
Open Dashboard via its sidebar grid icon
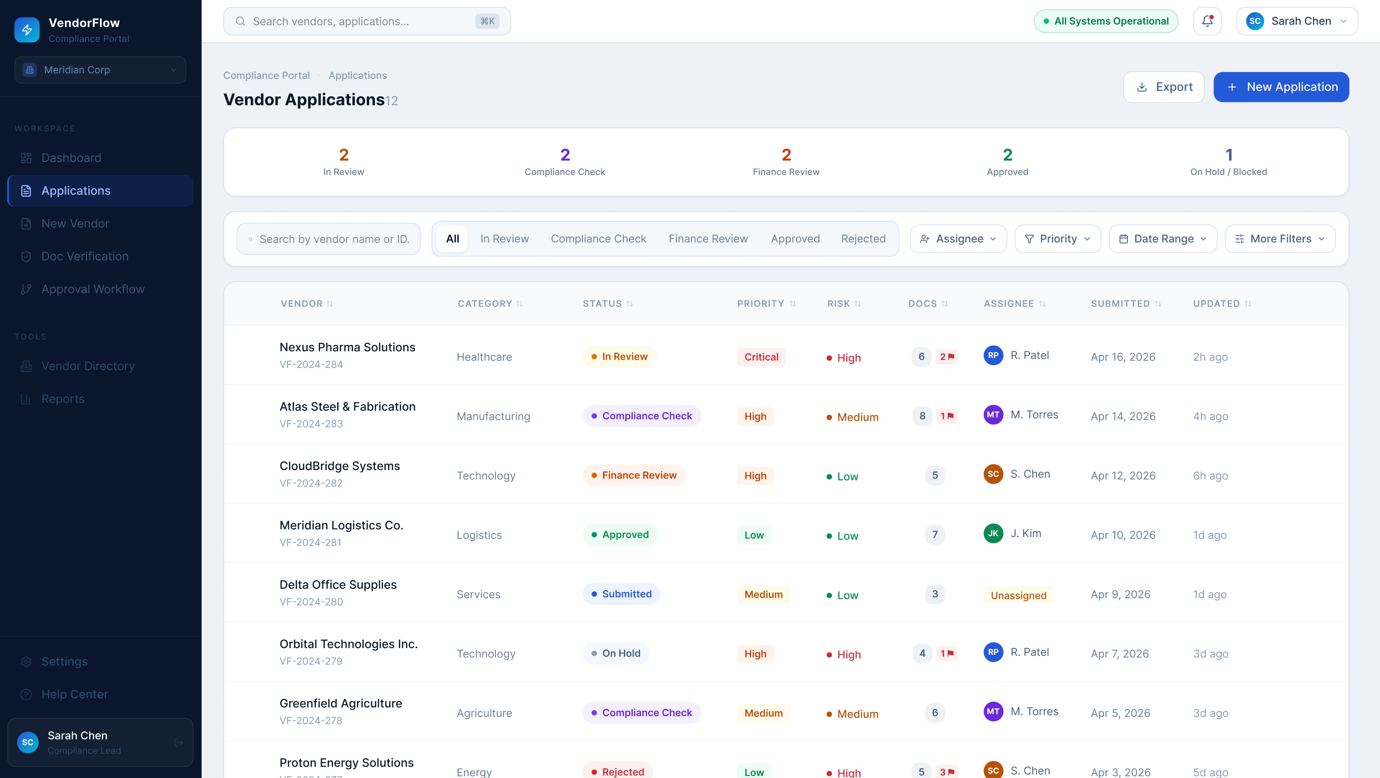click(26, 158)
